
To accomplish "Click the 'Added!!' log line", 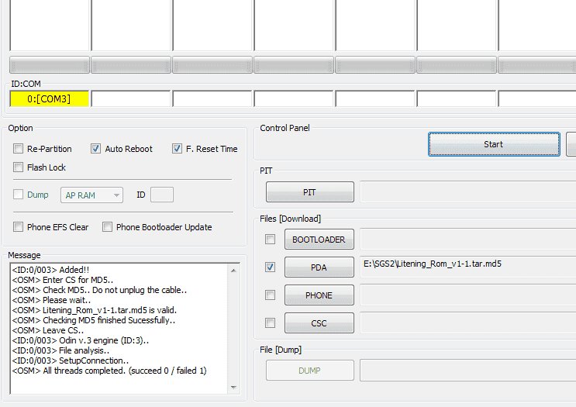I will pos(50,270).
